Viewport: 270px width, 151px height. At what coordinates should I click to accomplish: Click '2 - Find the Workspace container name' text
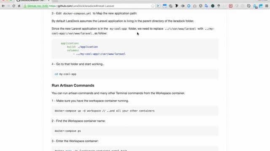[78, 121]
